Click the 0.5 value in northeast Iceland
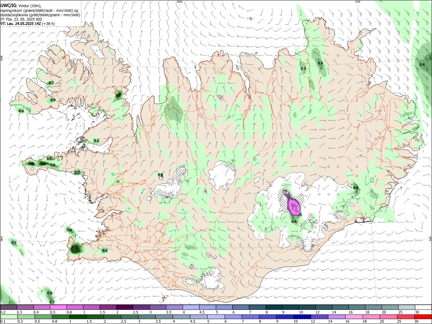 [x=303, y=69]
